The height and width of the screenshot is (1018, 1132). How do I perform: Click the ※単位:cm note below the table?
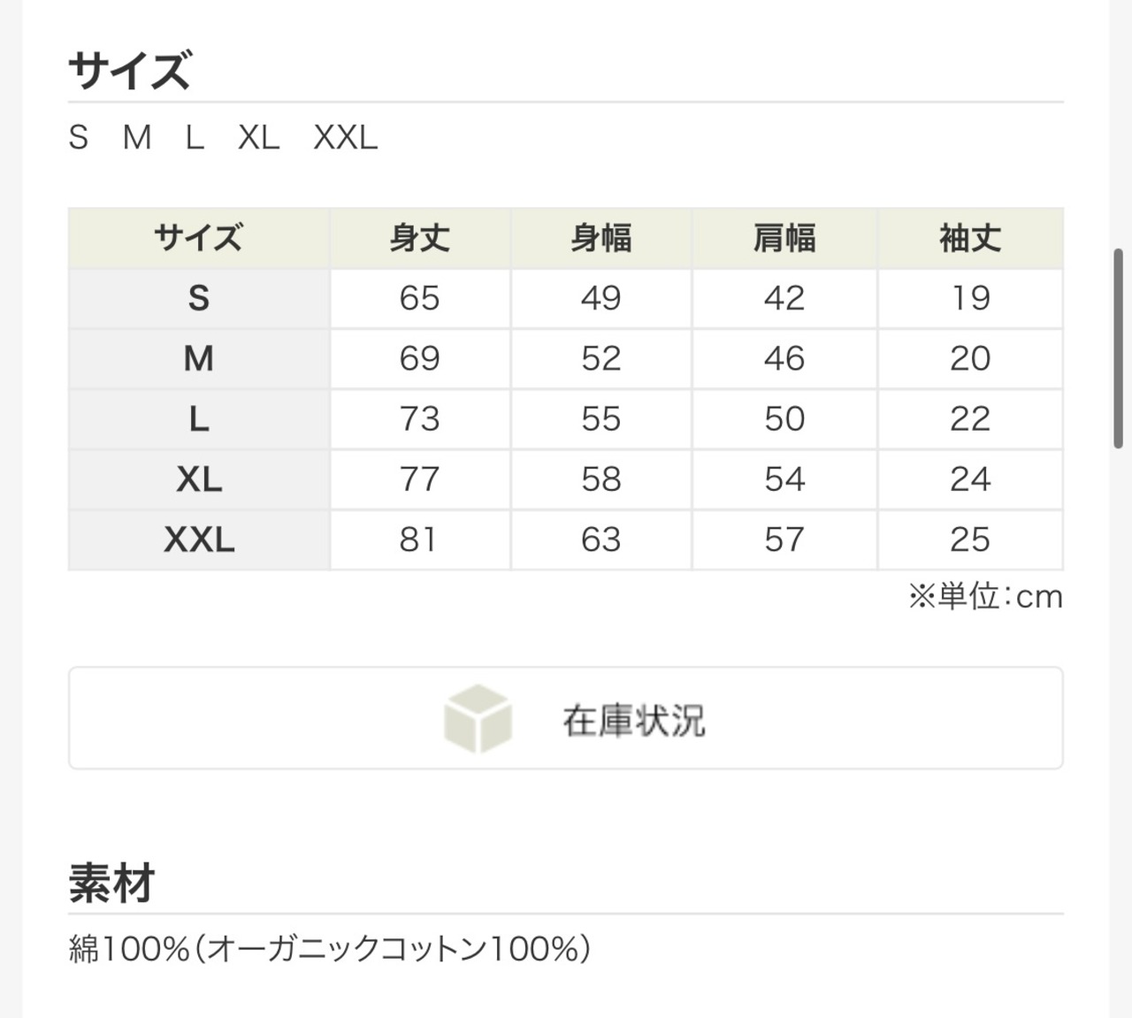pyautogui.click(x=985, y=597)
